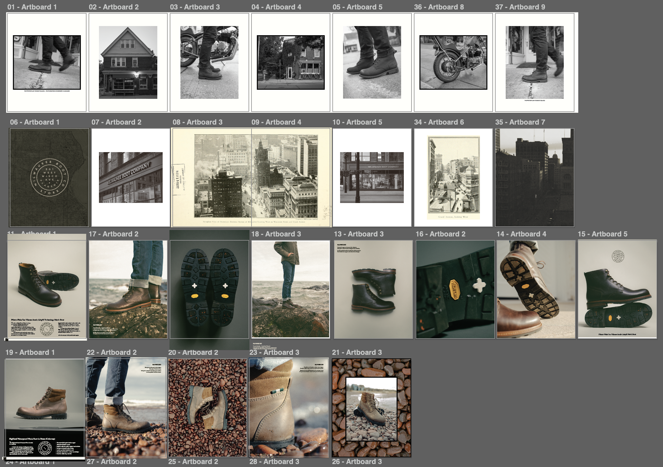Screen dimensions: 663x467
Task: Click the 37 - Artboard 9 label text
Action: pyautogui.click(x=520, y=7)
